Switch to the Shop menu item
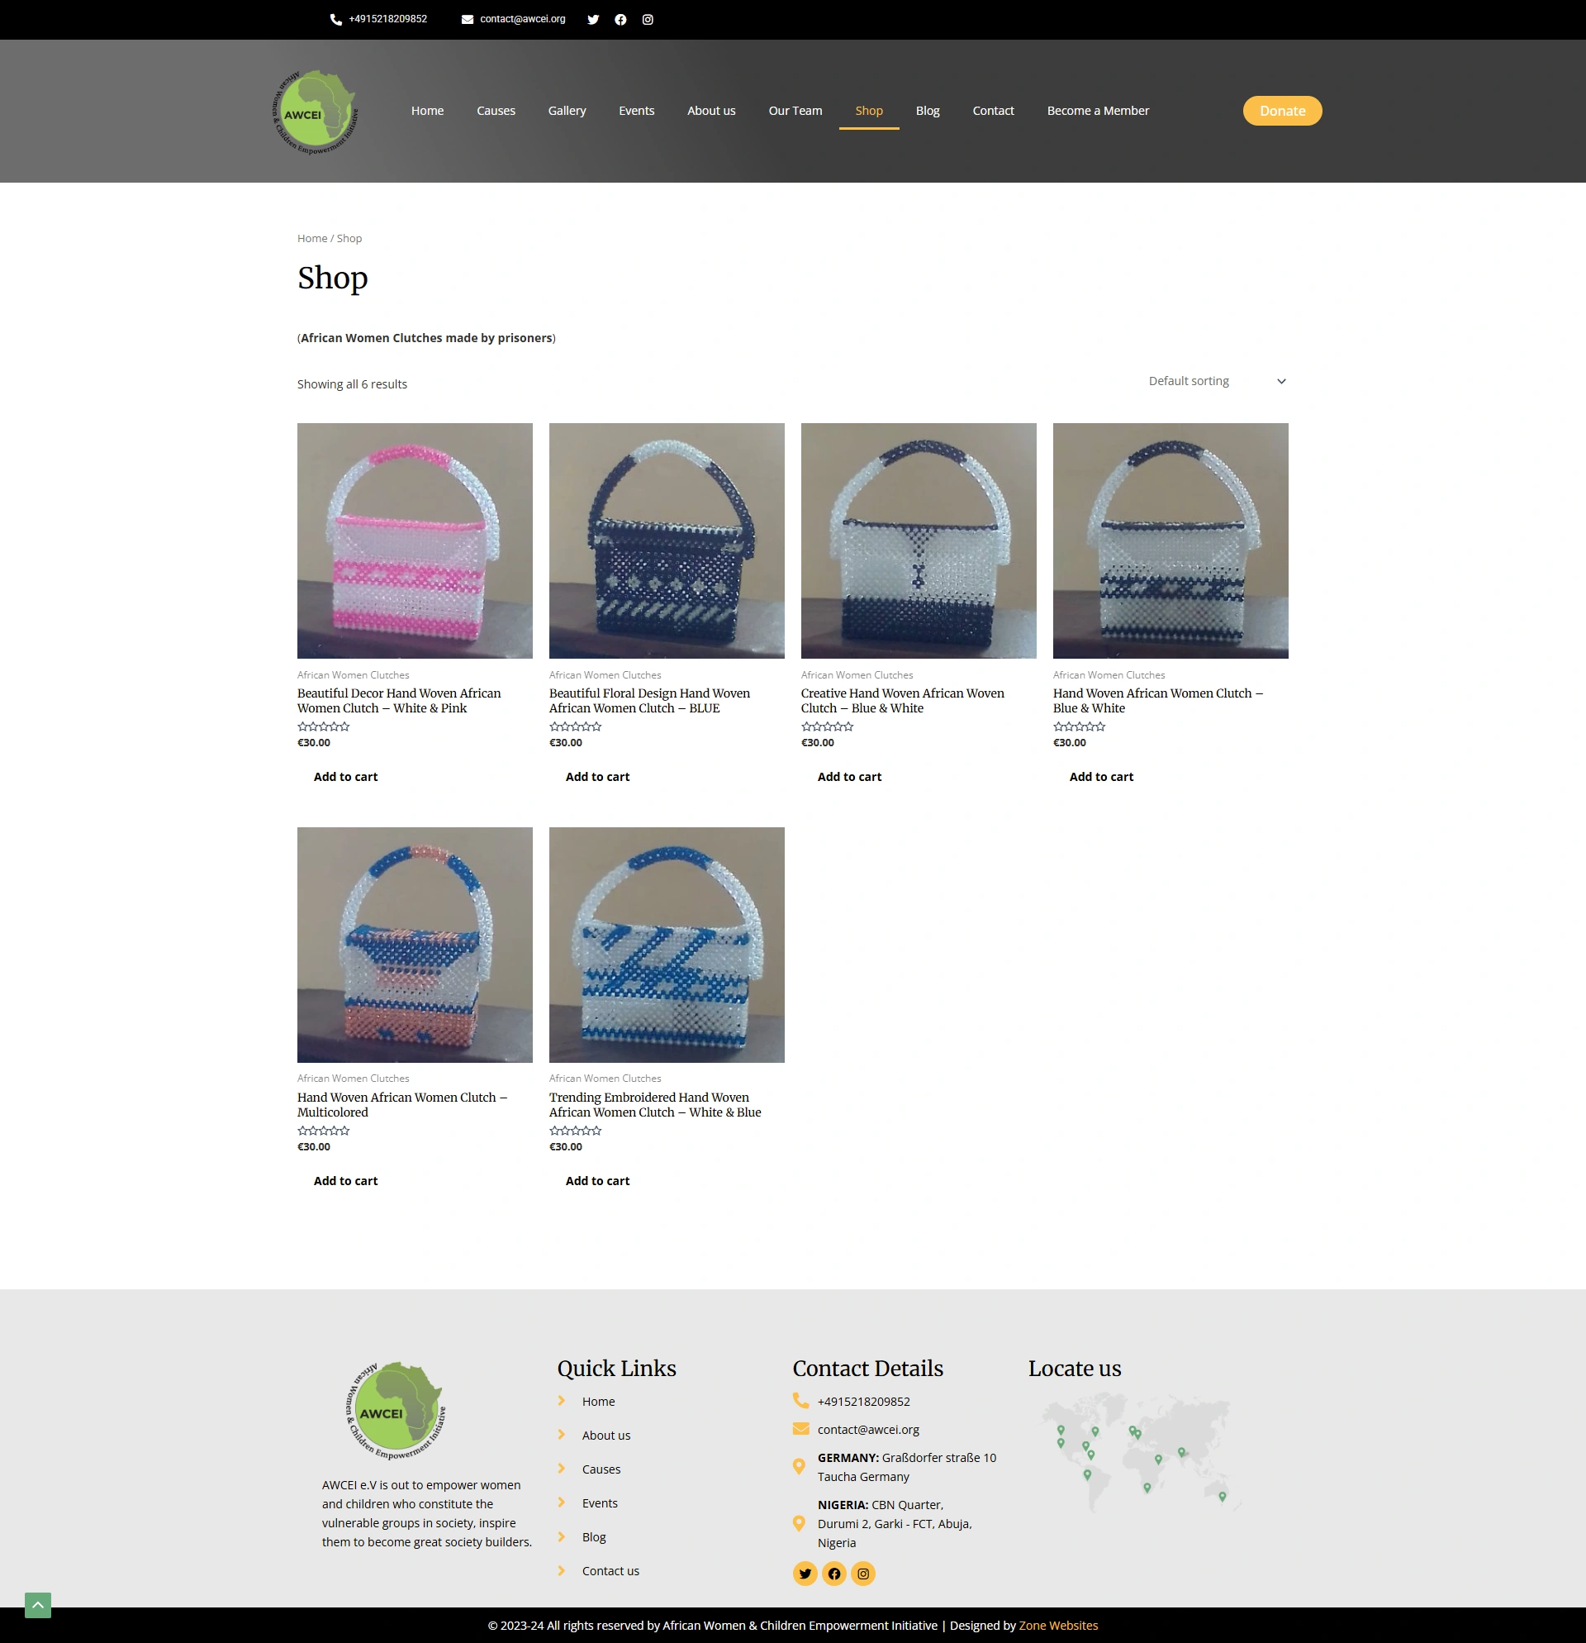The width and height of the screenshot is (1586, 1643). coord(868,110)
